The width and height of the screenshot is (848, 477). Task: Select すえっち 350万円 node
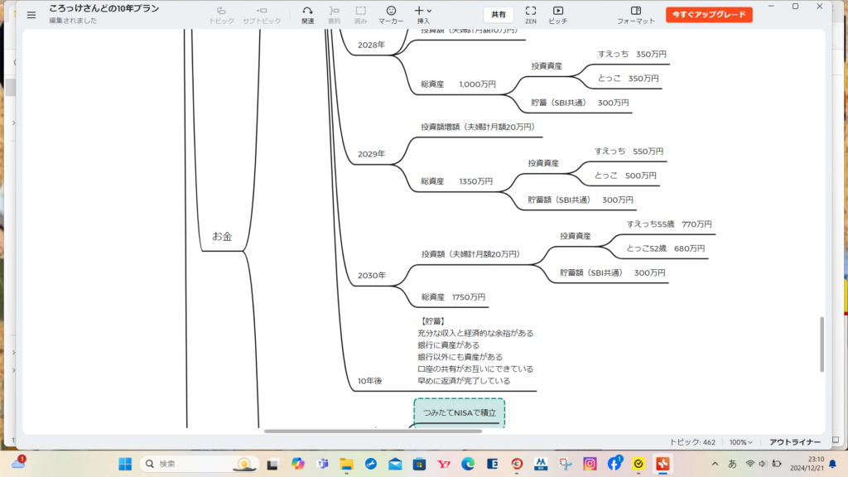(x=632, y=54)
